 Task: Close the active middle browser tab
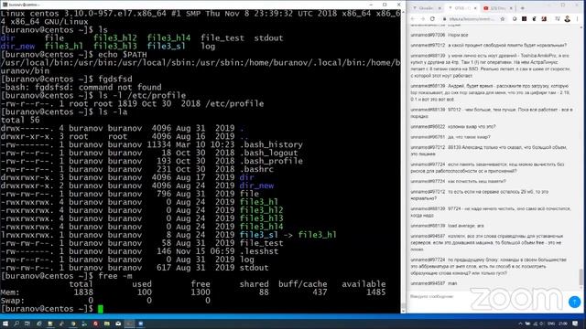475,8
